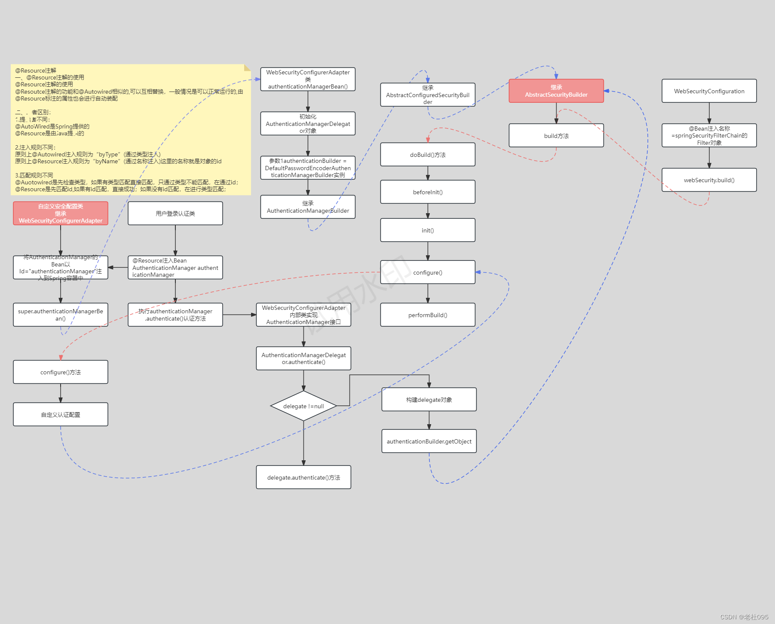Click the CSDN @老杜095 watermark text
The image size is (775, 624).
pos(744,617)
